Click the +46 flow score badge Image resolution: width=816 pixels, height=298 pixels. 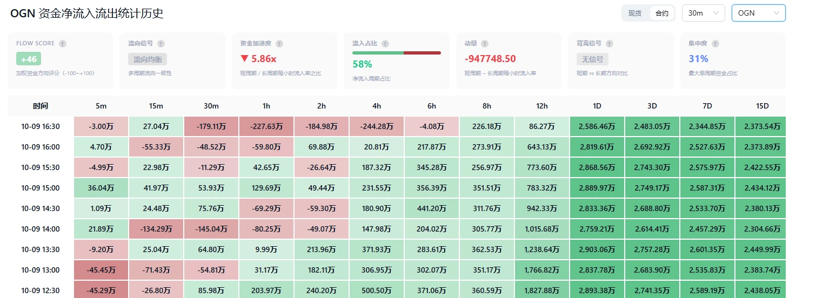click(x=29, y=59)
